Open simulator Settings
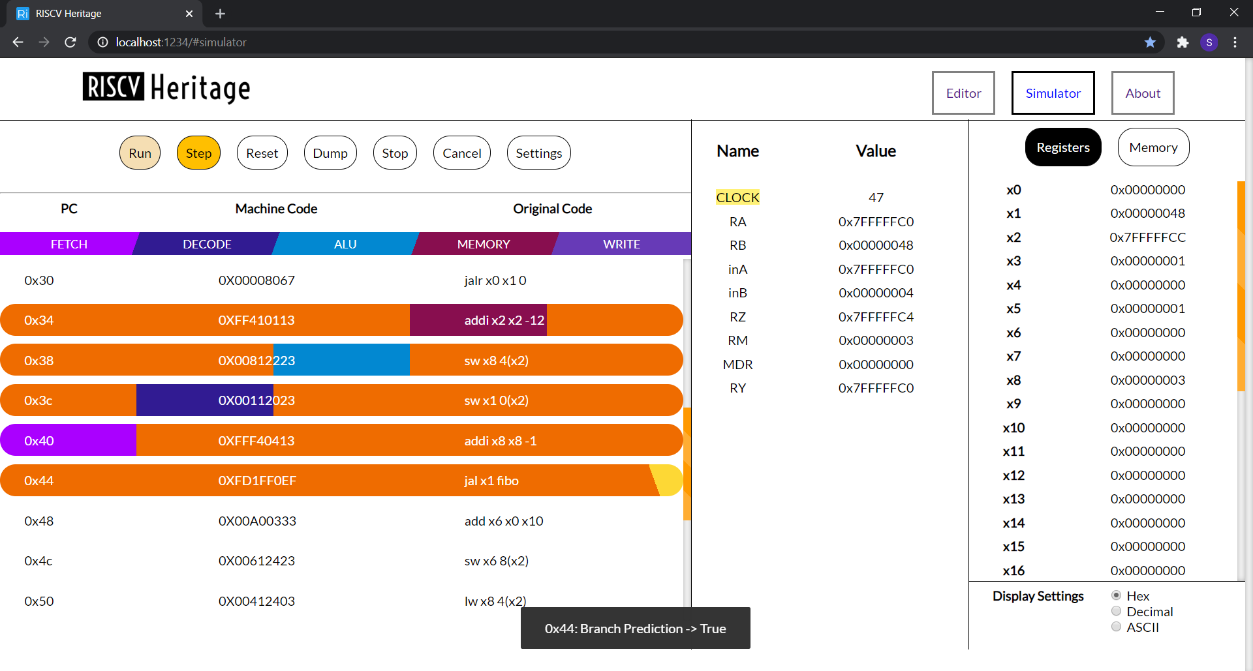1253x671 pixels. pos(538,153)
